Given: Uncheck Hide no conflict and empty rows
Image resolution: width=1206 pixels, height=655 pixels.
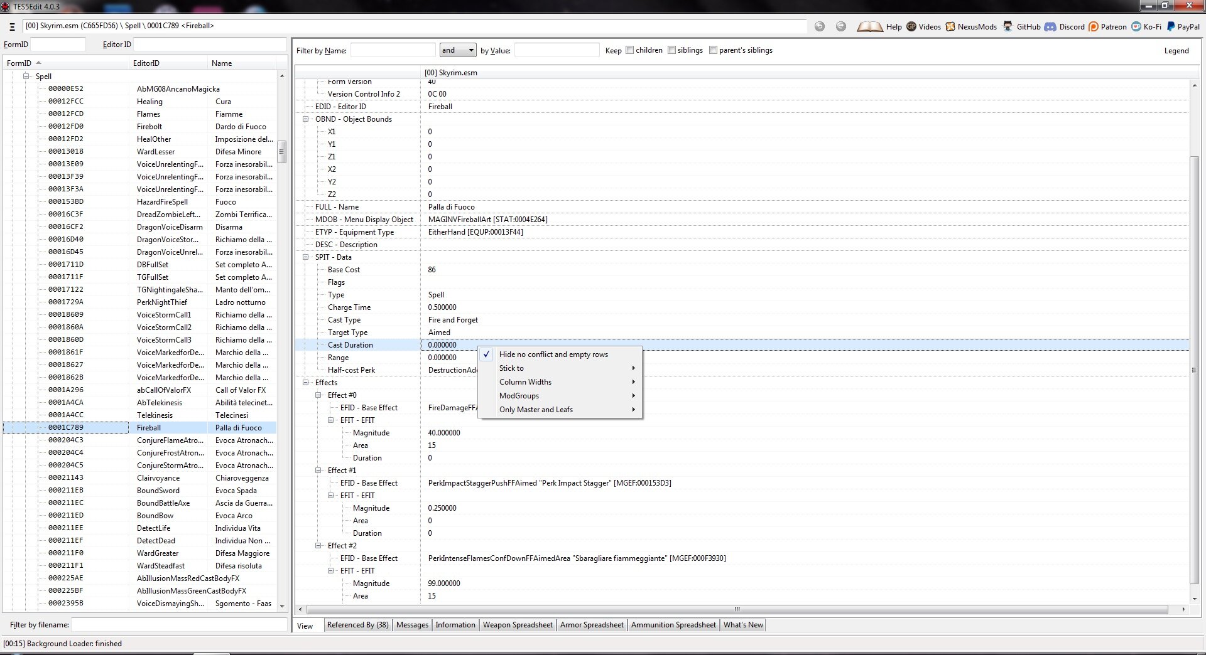Looking at the screenshot, I should [553, 354].
